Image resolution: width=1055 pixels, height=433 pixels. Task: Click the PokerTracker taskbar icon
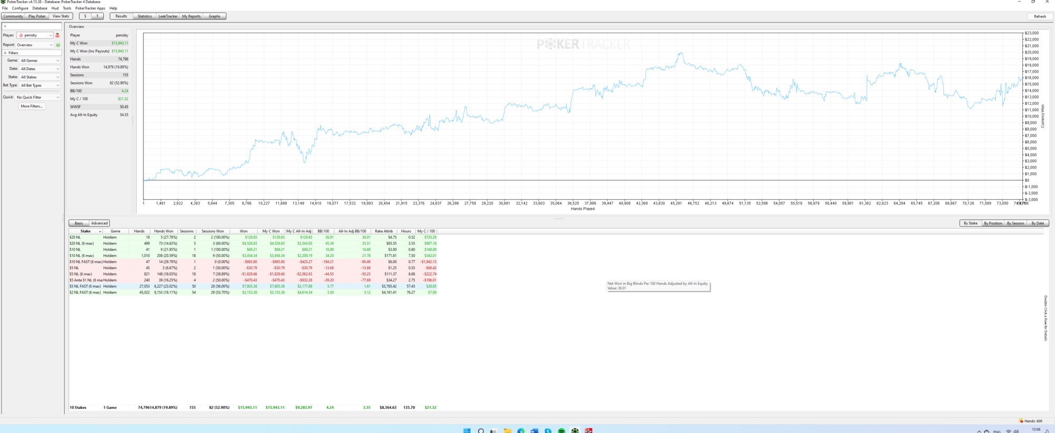coord(575,430)
